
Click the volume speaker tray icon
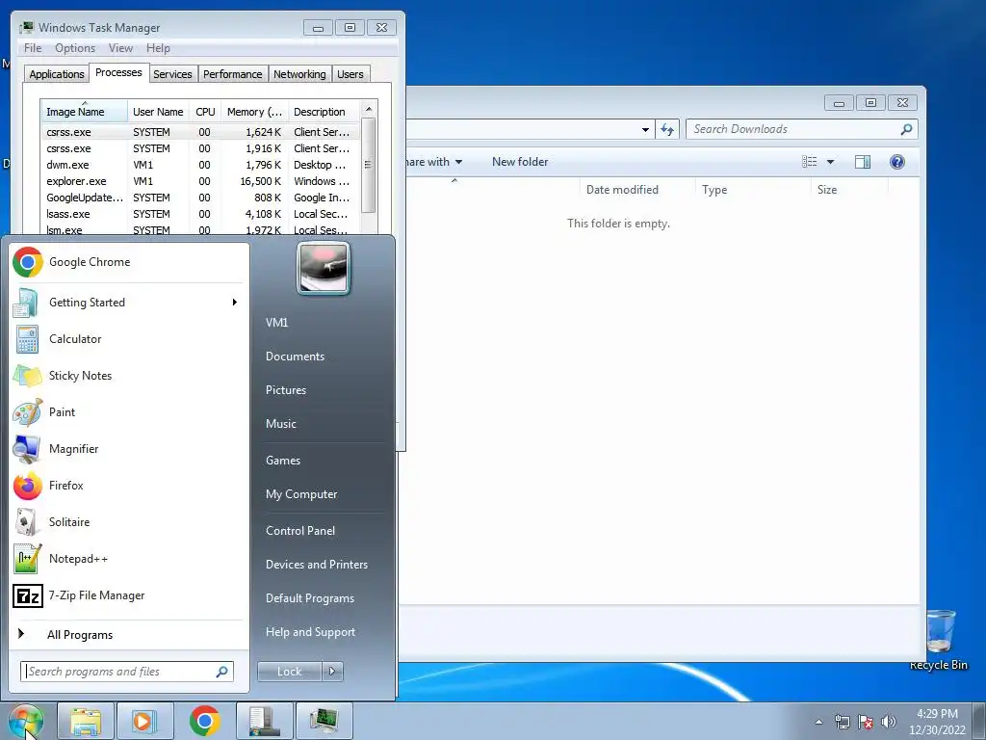point(889,722)
